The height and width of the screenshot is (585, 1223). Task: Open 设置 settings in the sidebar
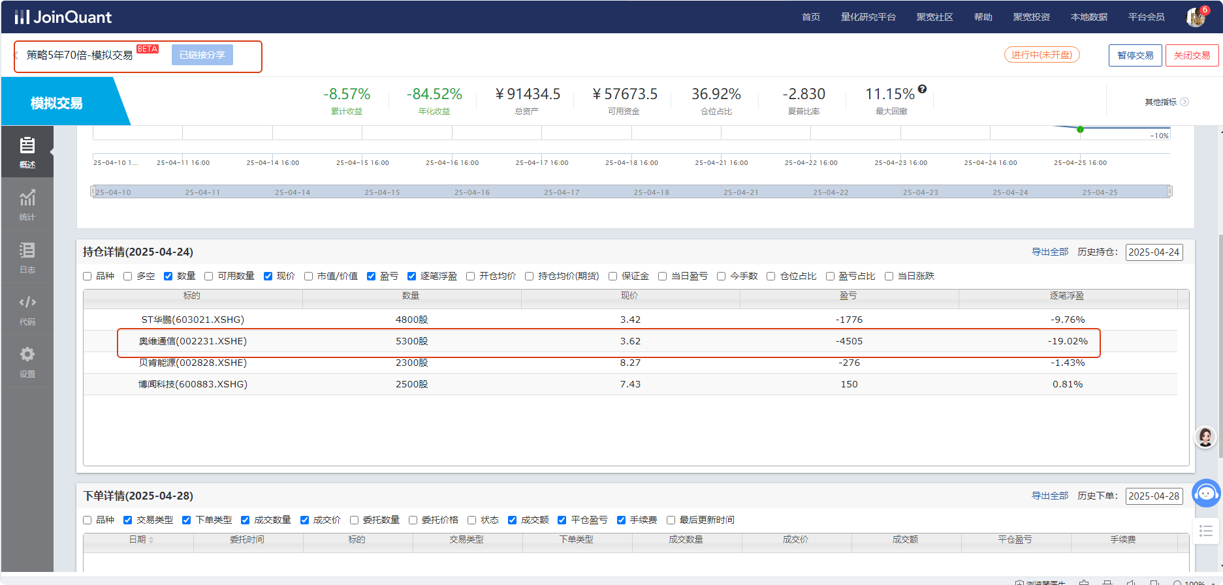click(27, 361)
